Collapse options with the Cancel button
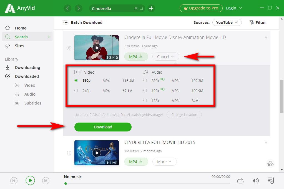Image resolution: width=284 pixels, height=189 pixels. [166, 57]
